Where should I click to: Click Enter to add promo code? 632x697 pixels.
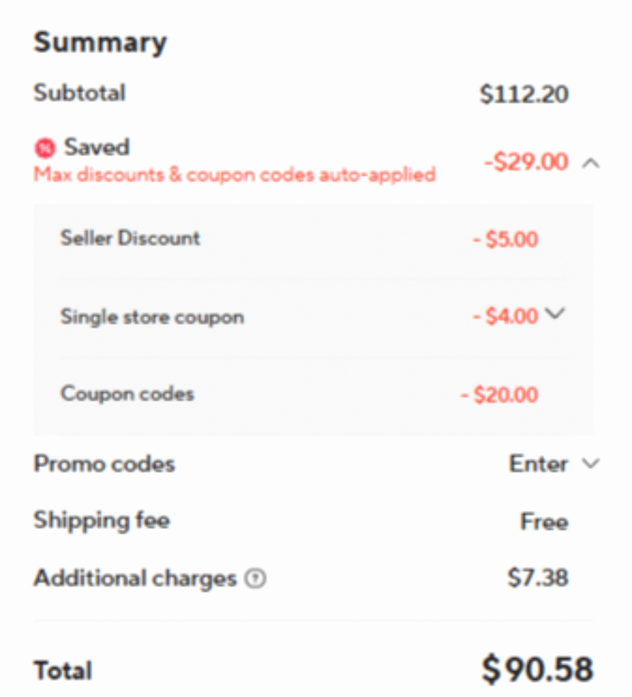pyautogui.click(x=538, y=464)
